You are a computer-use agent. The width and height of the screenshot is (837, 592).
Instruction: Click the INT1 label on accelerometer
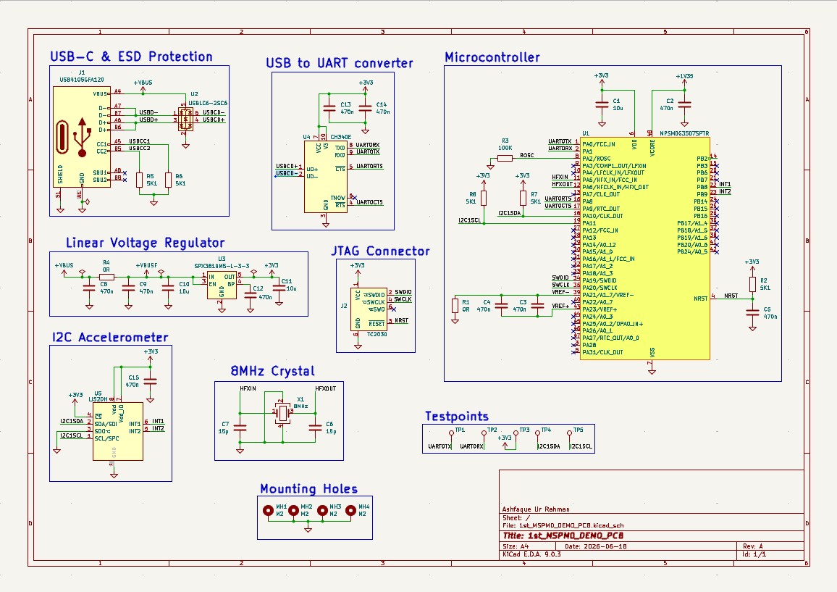click(158, 421)
